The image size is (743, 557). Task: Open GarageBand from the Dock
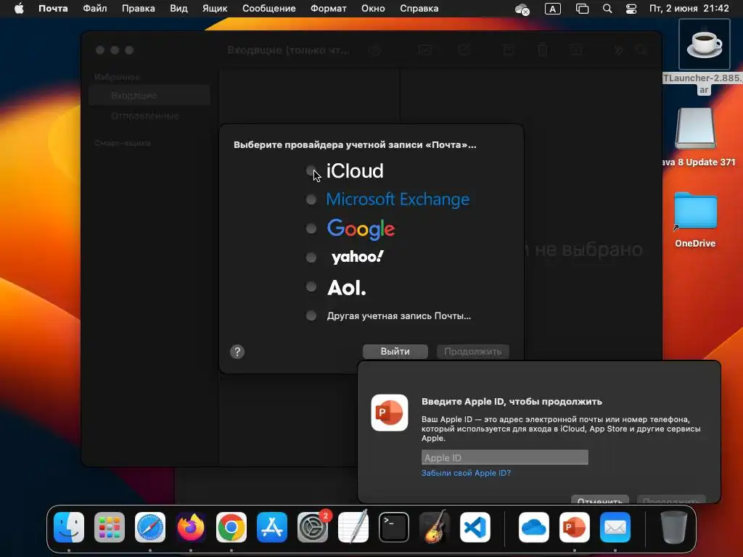[435, 527]
